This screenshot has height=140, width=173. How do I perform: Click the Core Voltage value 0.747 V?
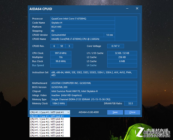pos(115,46)
